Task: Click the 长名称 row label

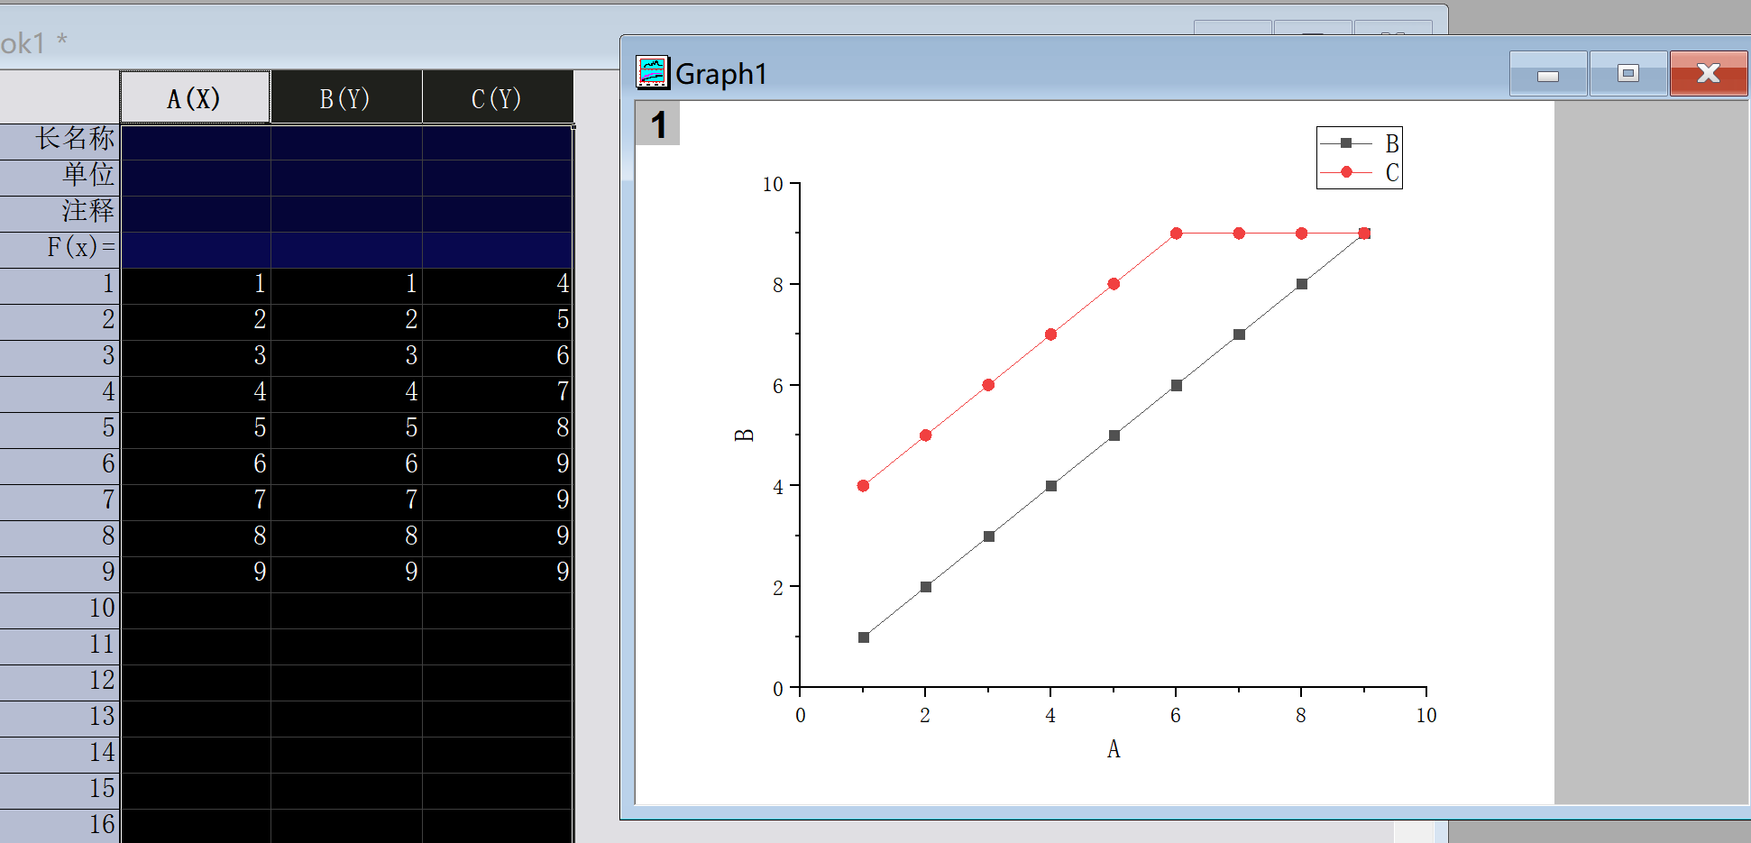Action: coord(60,142)
